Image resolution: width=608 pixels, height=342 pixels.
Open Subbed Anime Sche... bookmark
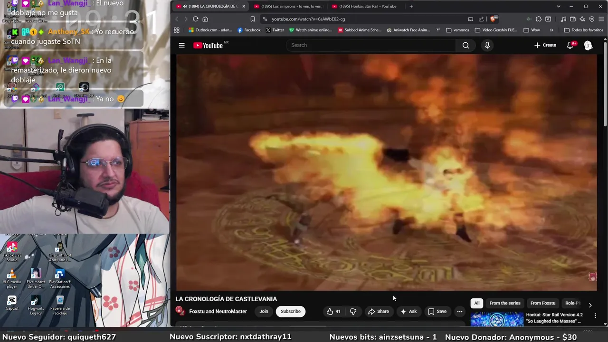coord(360,30)
